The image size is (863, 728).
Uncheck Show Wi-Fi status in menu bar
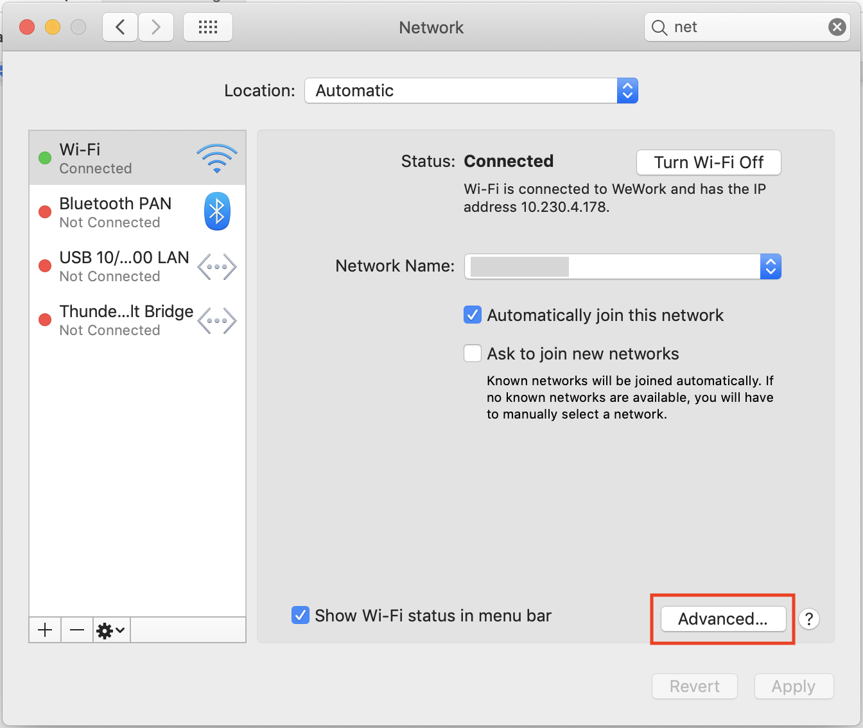(x=301, y=615)
